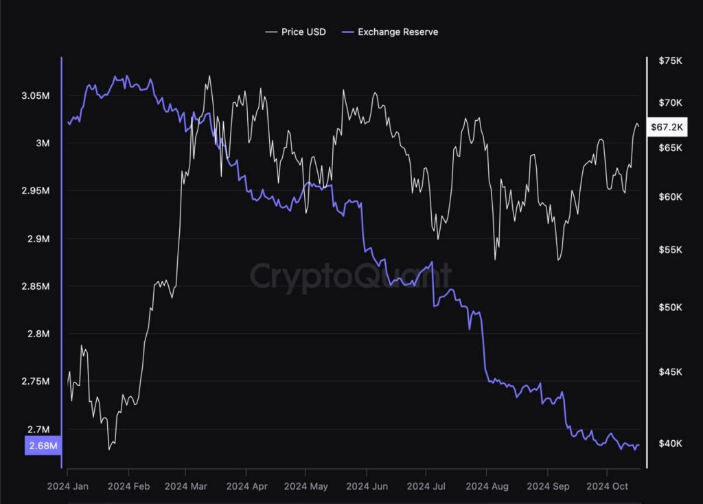Click the 3M left axis label
Image resolution: width=703 pixels, height=504 pixels.
click(x=44, y=143)
